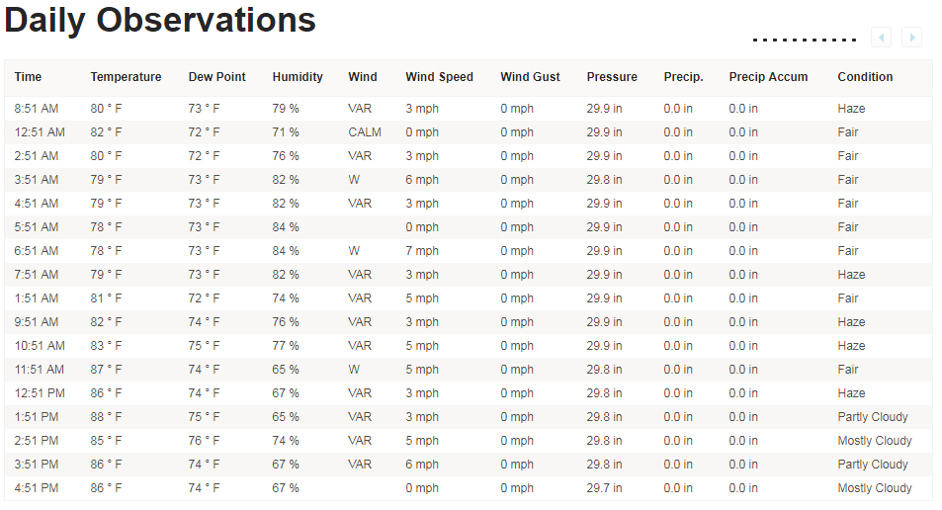Sort by Pressure column header
This screenshot has height=510, width=942.
612,77
